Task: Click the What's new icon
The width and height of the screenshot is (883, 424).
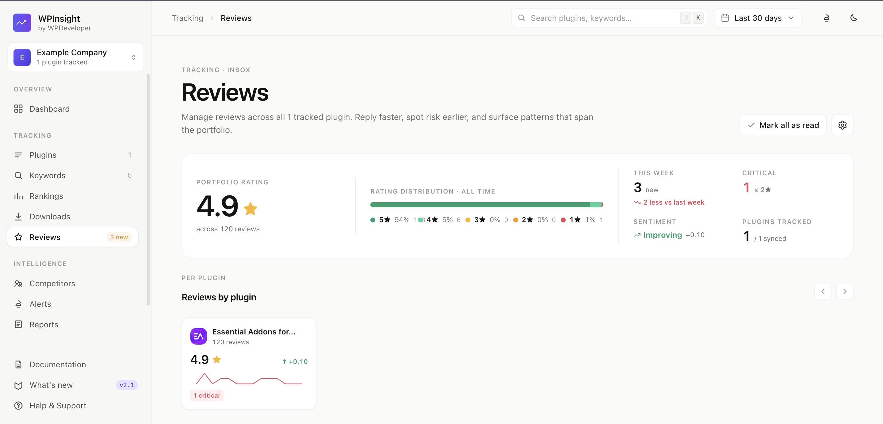Action: click(x=18, y=385)
